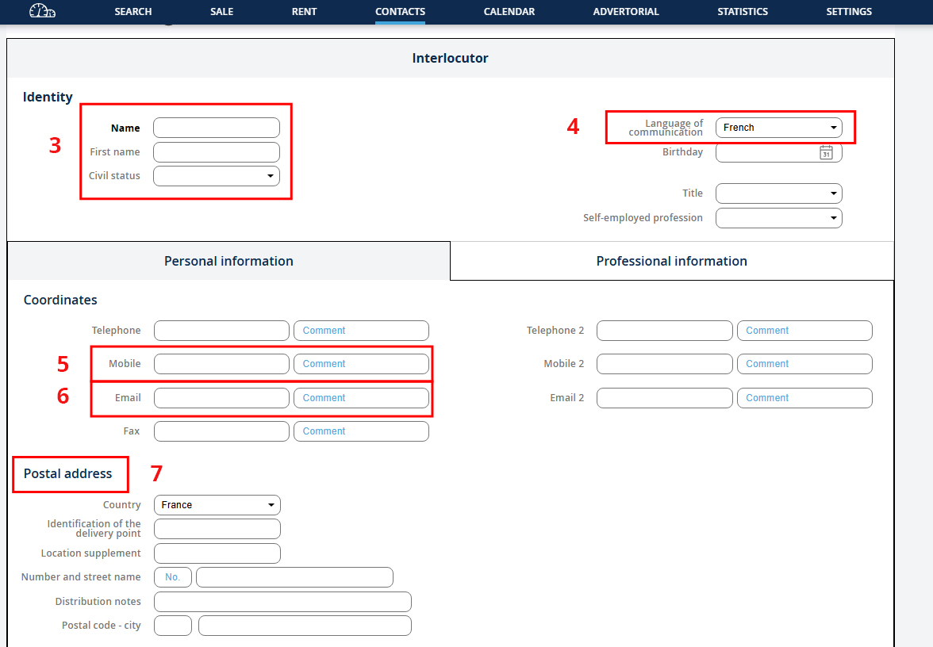Navigate to Settings in top bar
Image resolution: width=933 pixels, height=647 pixels.
[x=848, y=12]
